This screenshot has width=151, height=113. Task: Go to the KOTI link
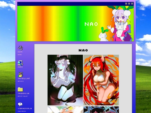pyautogui.click(x=20, y=52)
